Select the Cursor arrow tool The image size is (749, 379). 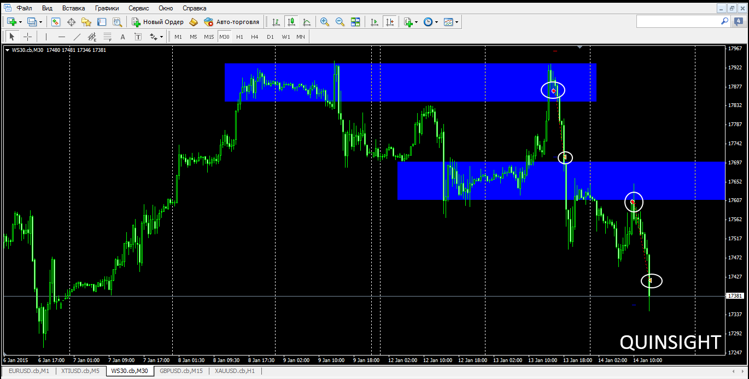[11, 37]
